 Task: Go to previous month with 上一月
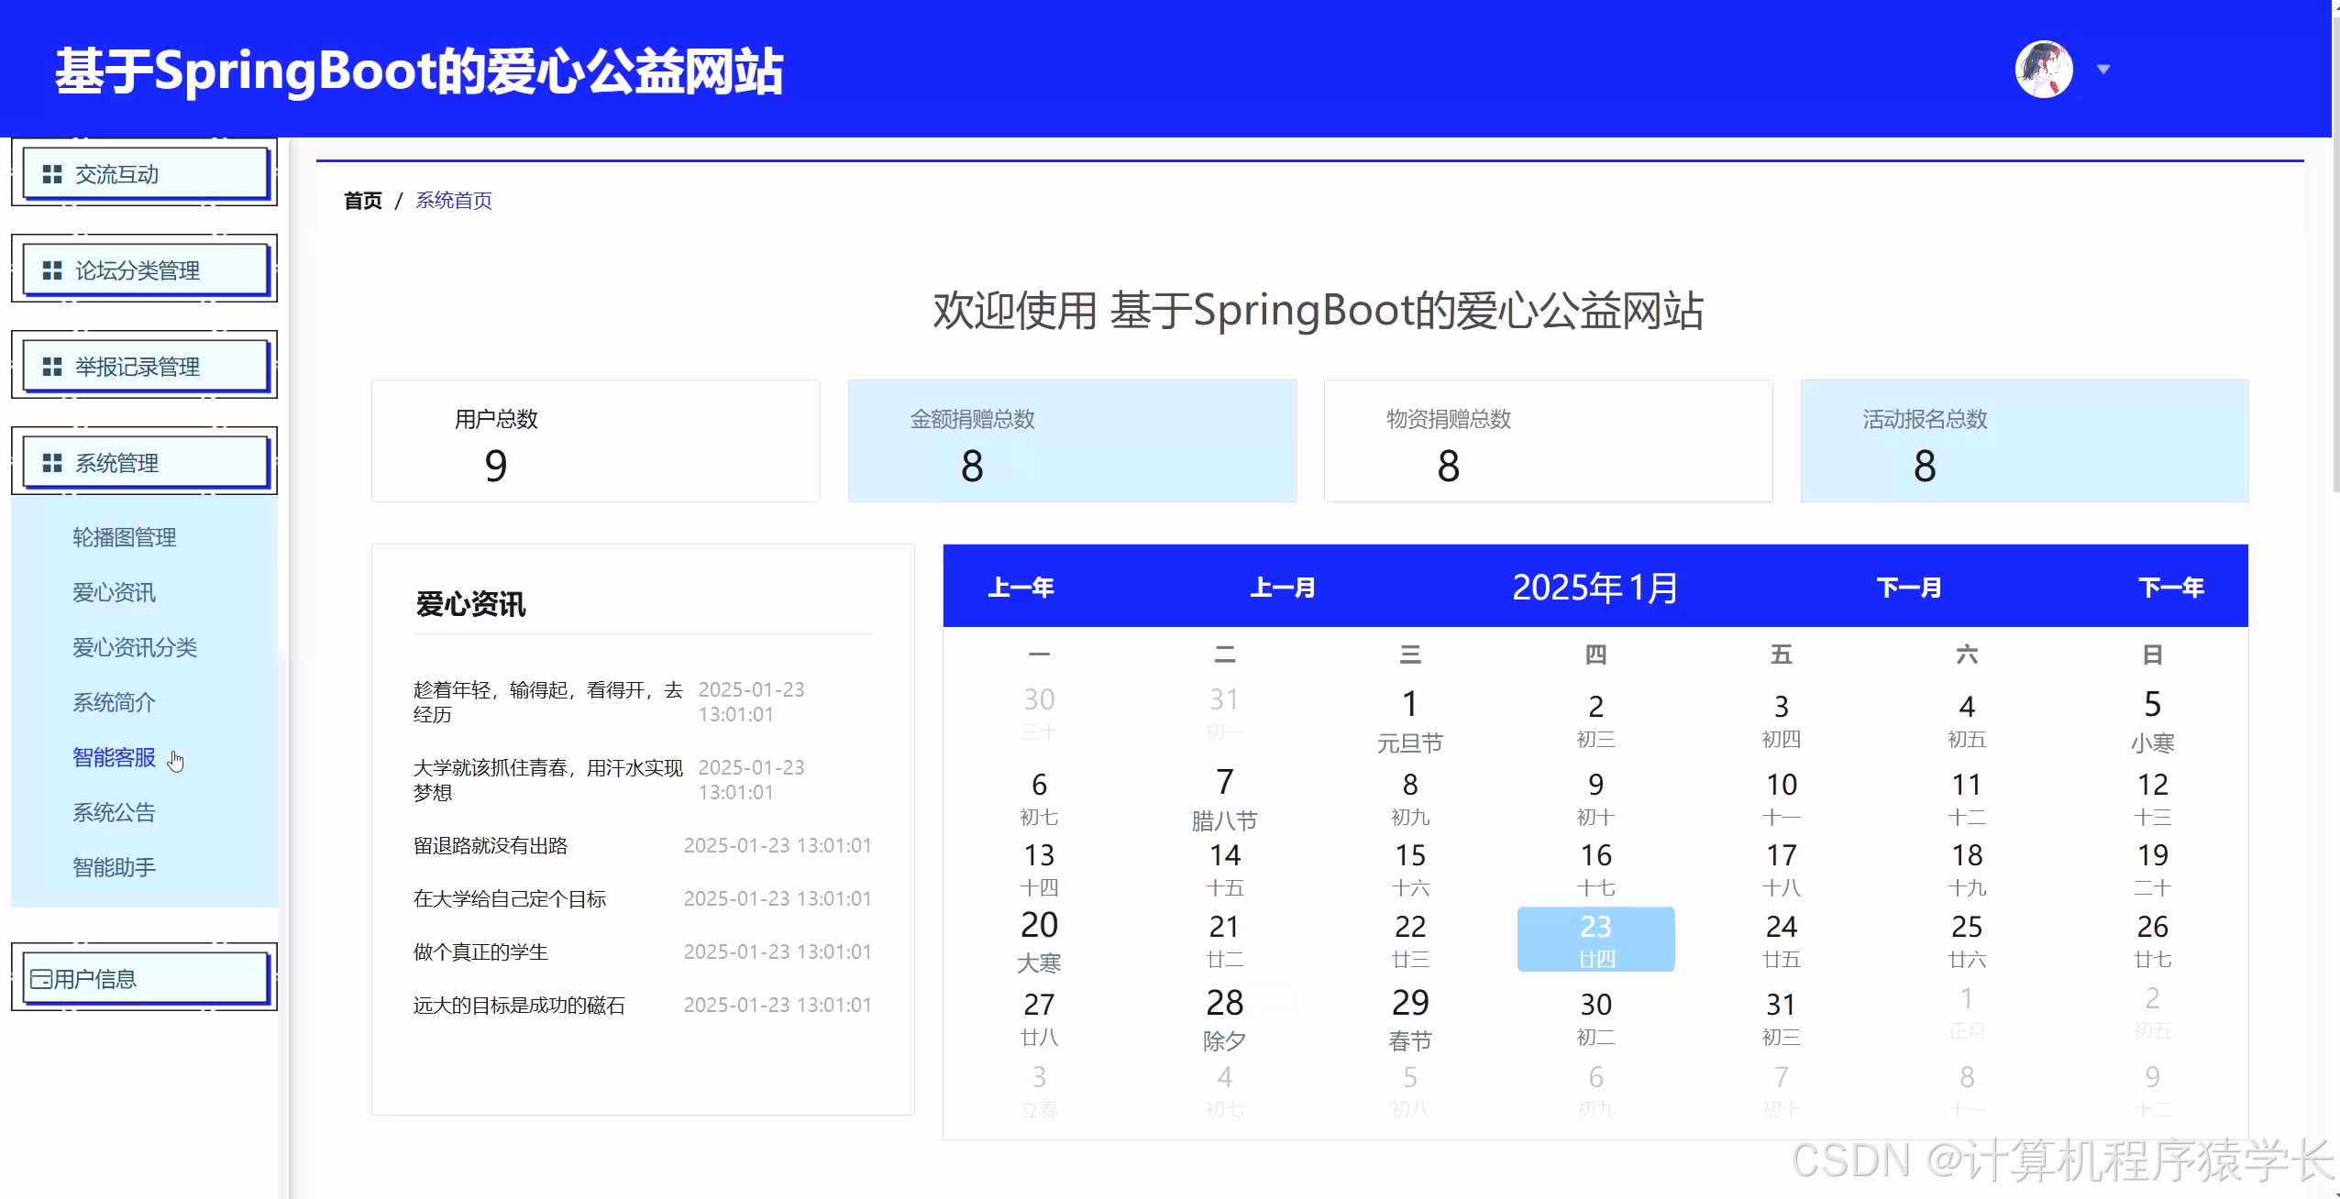[1283, 588]
